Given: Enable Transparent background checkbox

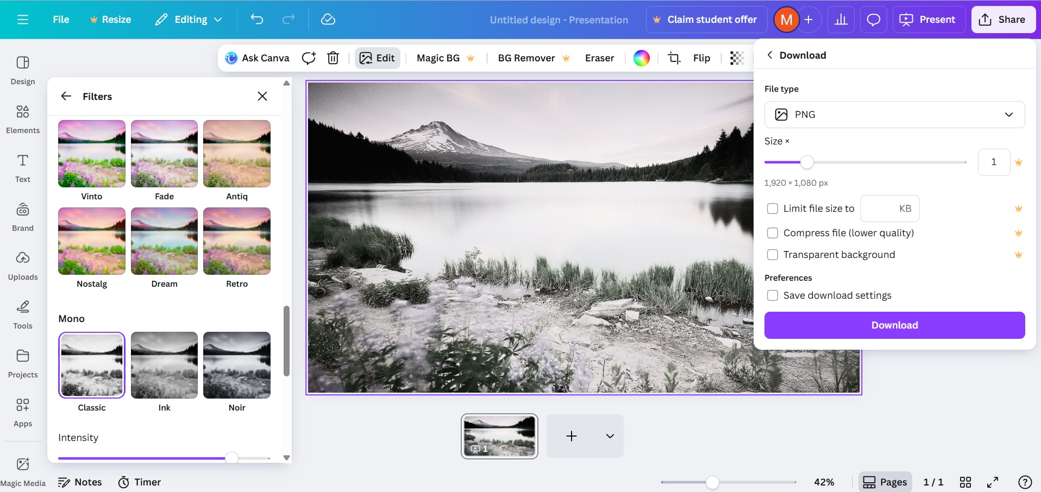Looking at the screenshot, I should click(x=773, y=255).
